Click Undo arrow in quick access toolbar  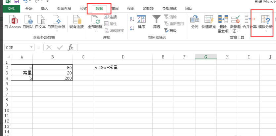25,1
